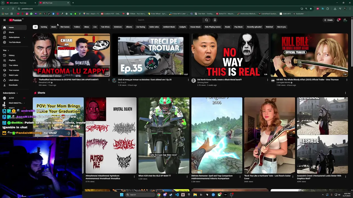Image resolution: width=353 pixels, height=198 pixels.
Task: Go to Home in sidebar
Action: pyautogui.click(x=14, y=28)
